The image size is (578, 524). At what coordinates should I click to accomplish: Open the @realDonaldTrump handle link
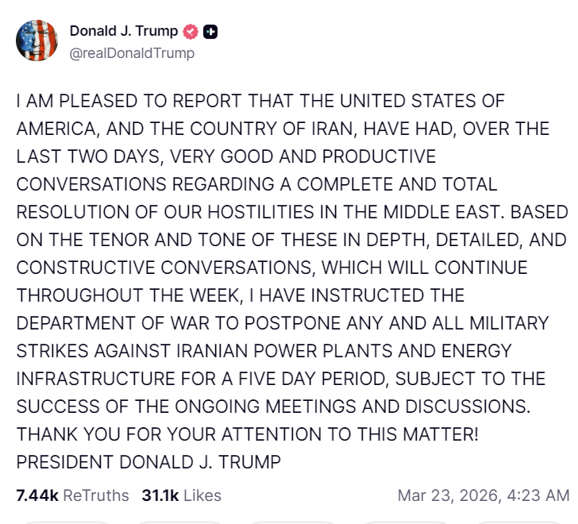[132, 53]
